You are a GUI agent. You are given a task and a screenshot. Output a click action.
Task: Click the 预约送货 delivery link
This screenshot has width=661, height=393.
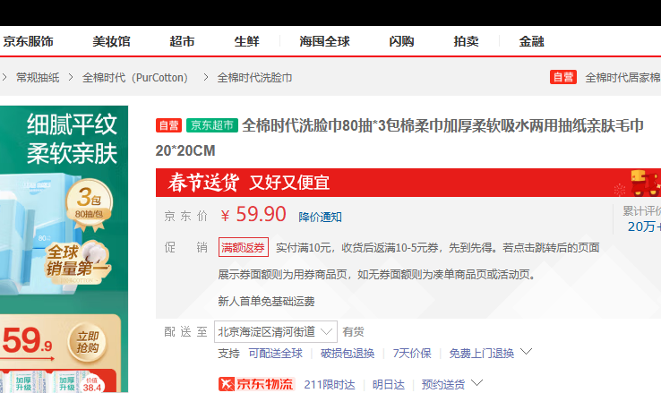[442, 385]
